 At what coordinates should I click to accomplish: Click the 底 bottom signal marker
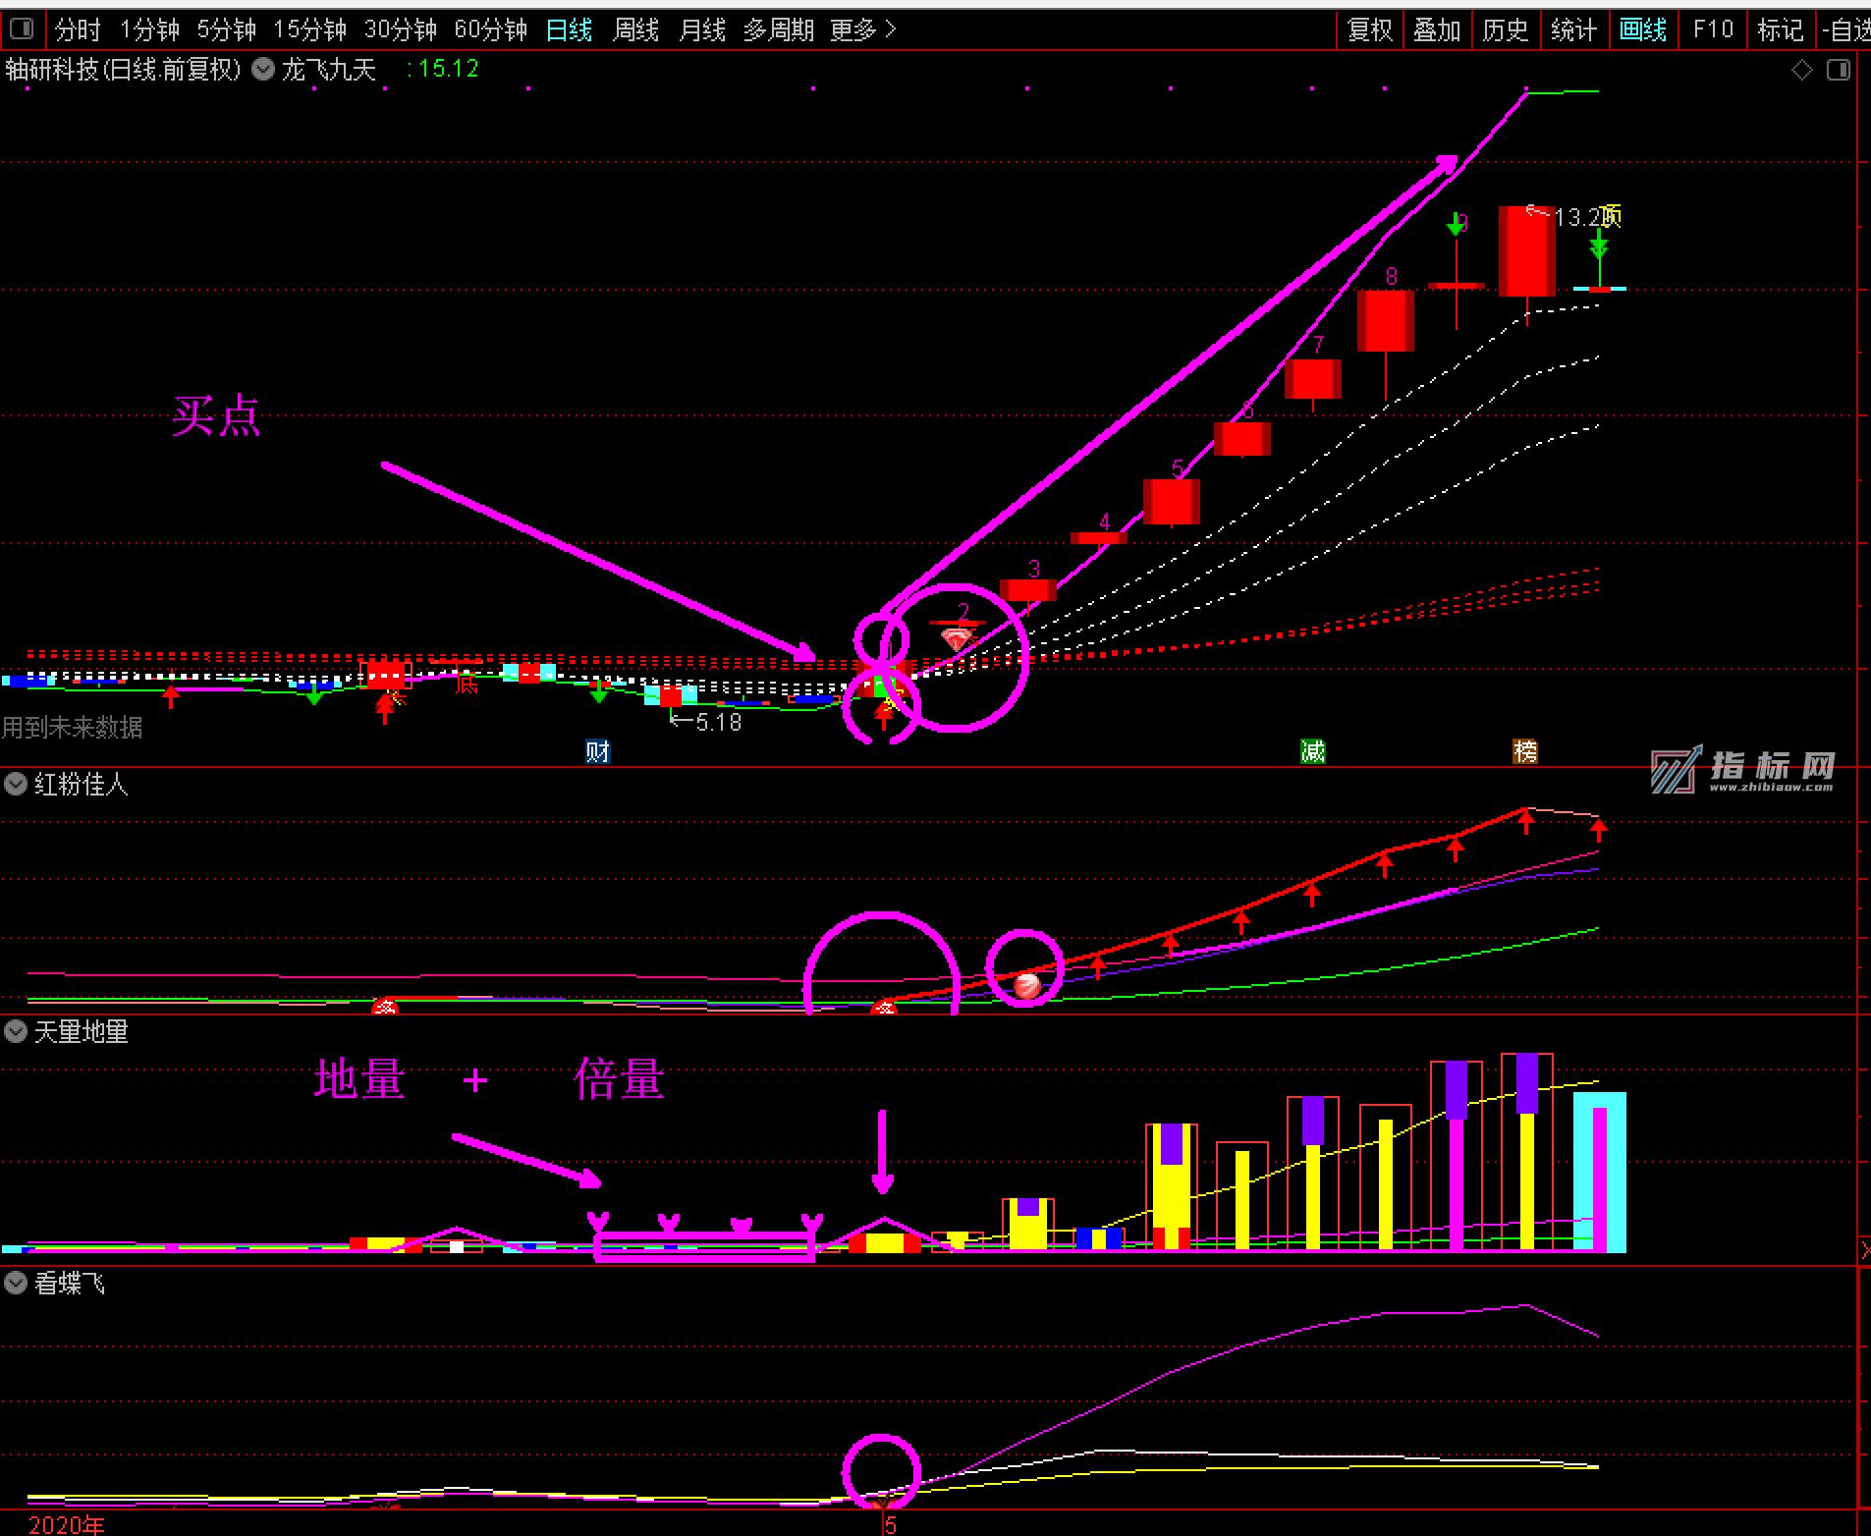point(467,685)
